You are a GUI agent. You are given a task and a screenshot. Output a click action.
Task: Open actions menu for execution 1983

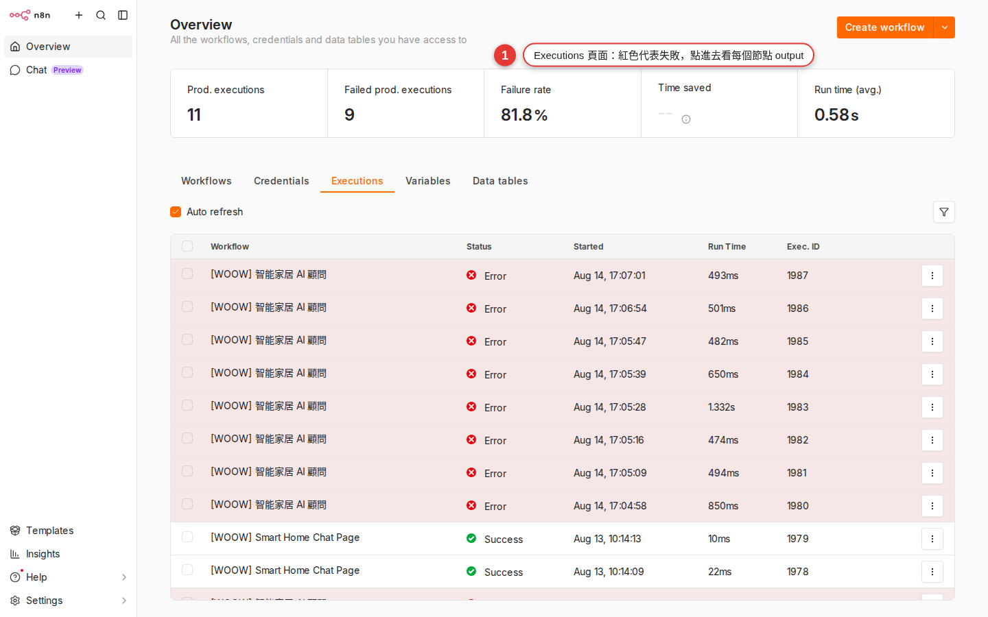[932, 407]
